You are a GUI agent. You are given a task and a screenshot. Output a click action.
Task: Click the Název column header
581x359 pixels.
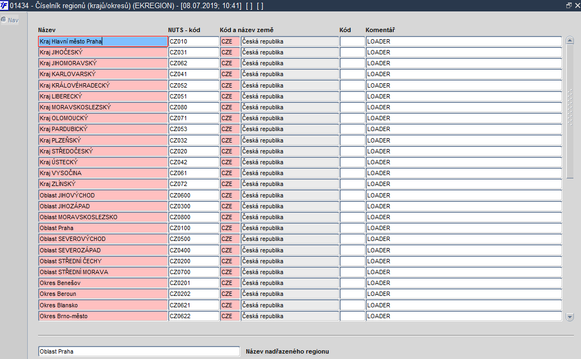point(47,30)
